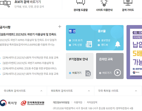The height and width of the screenshot is (111, 142).
Task: Click bullet icon beside 핸드북
Action: [x=99, y=45]
